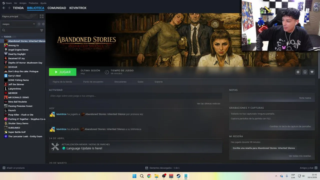
Task: Show hidden system tray icons
Action: click(x=276, y=176)
